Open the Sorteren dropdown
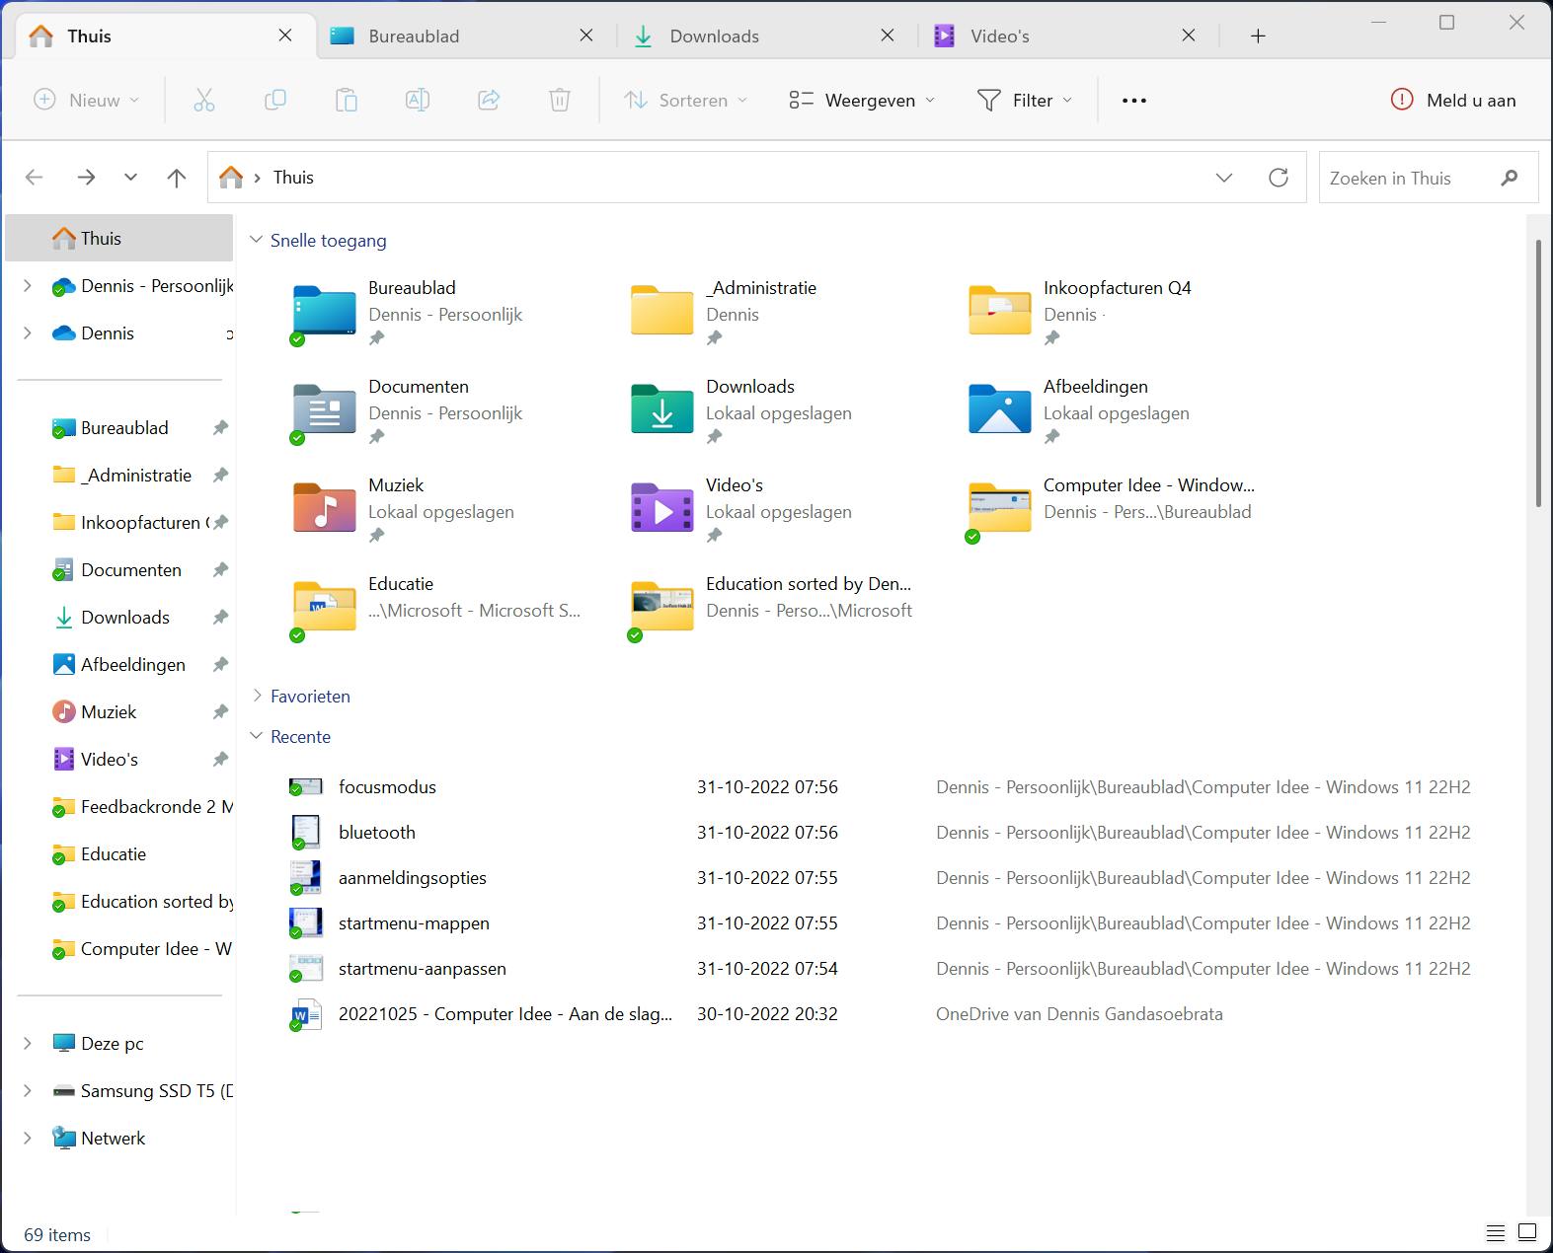This screenshot has width=1553, height=1253. pyautogui.click(x=686, y=100)
